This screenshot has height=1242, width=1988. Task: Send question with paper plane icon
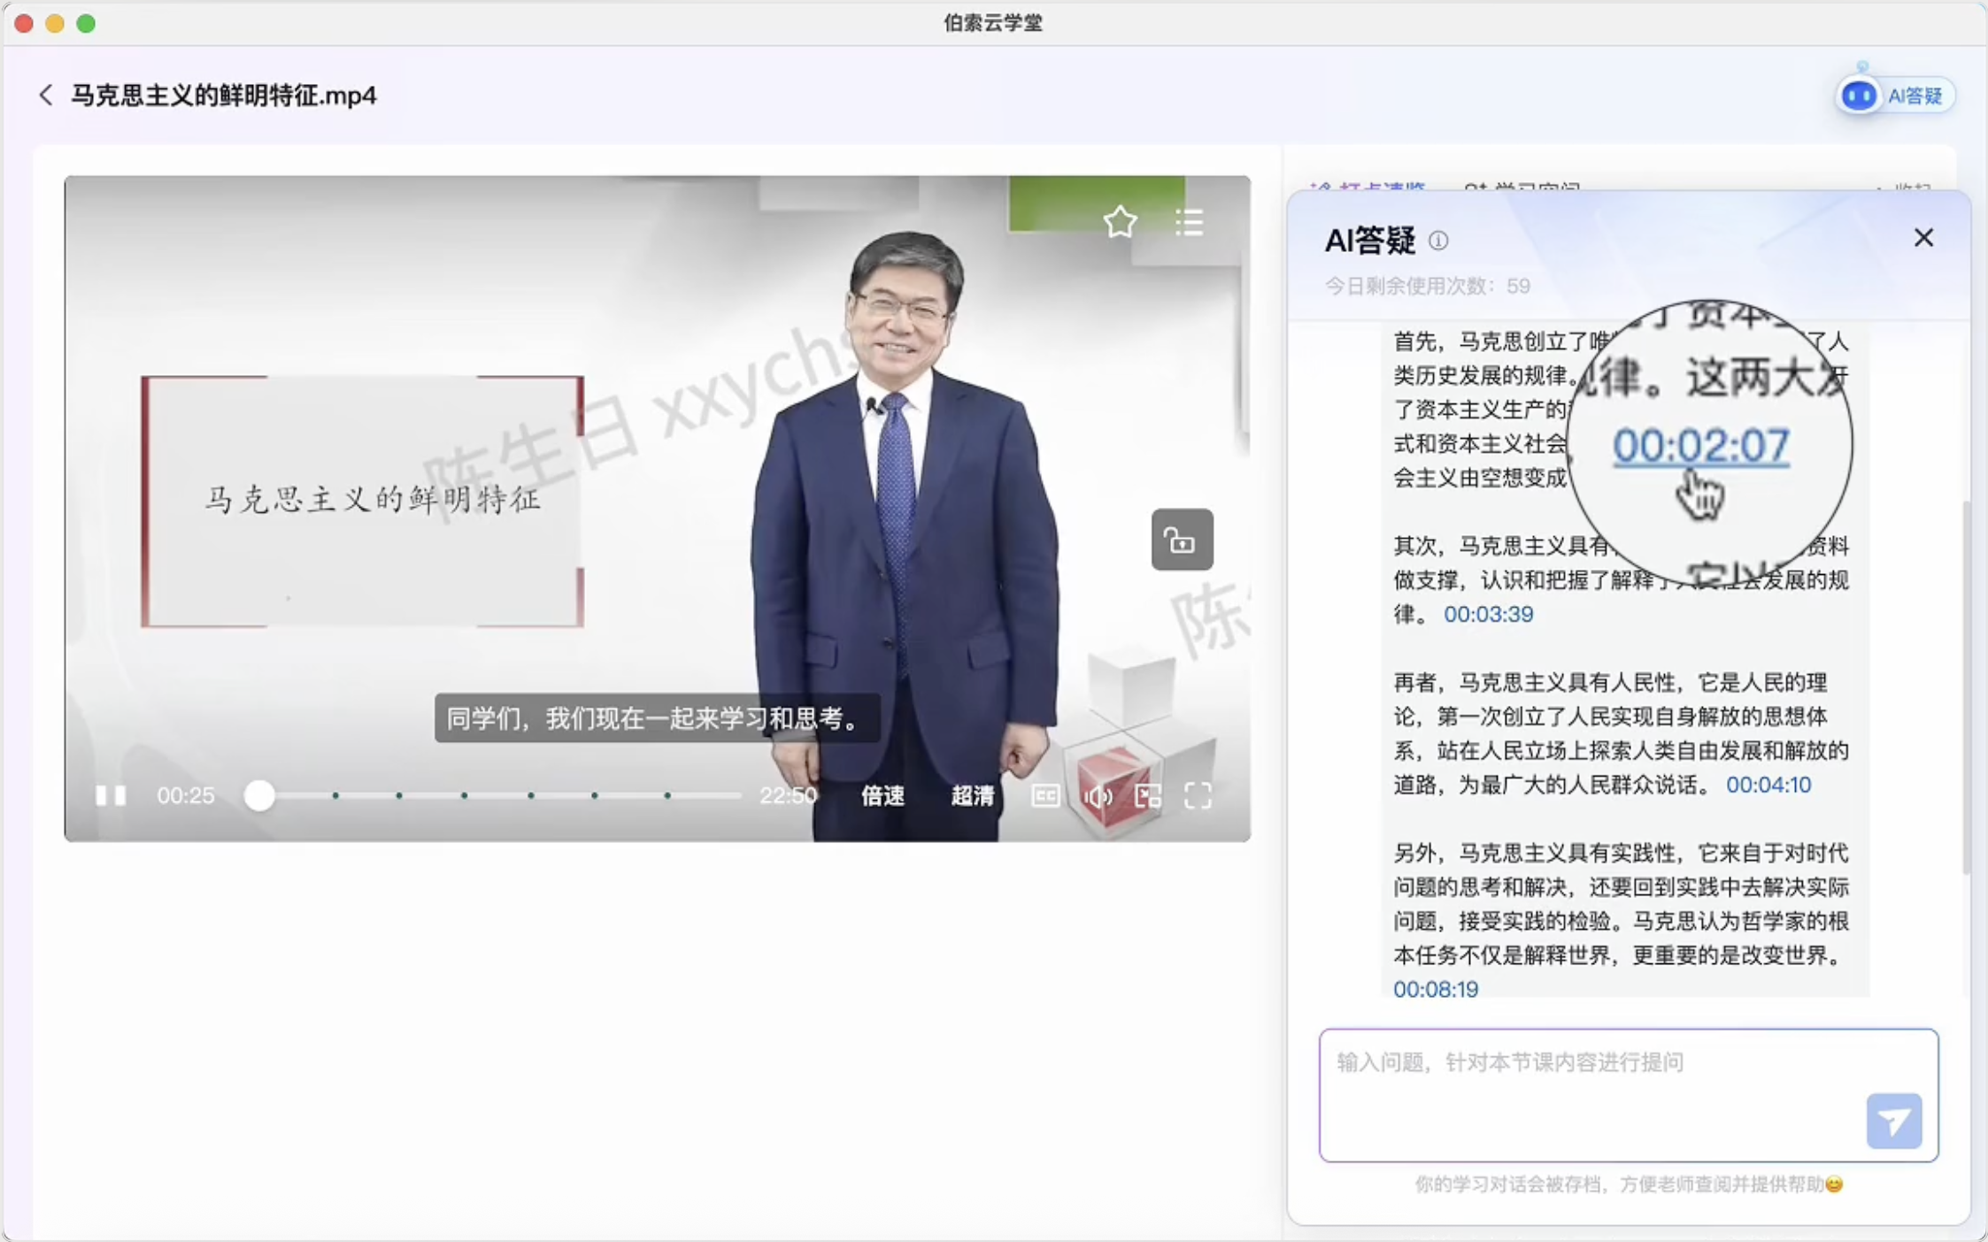tap(1893, 1121)
